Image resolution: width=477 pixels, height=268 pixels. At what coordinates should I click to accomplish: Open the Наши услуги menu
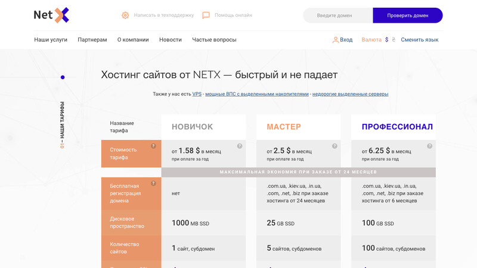[x=51, y=40]
